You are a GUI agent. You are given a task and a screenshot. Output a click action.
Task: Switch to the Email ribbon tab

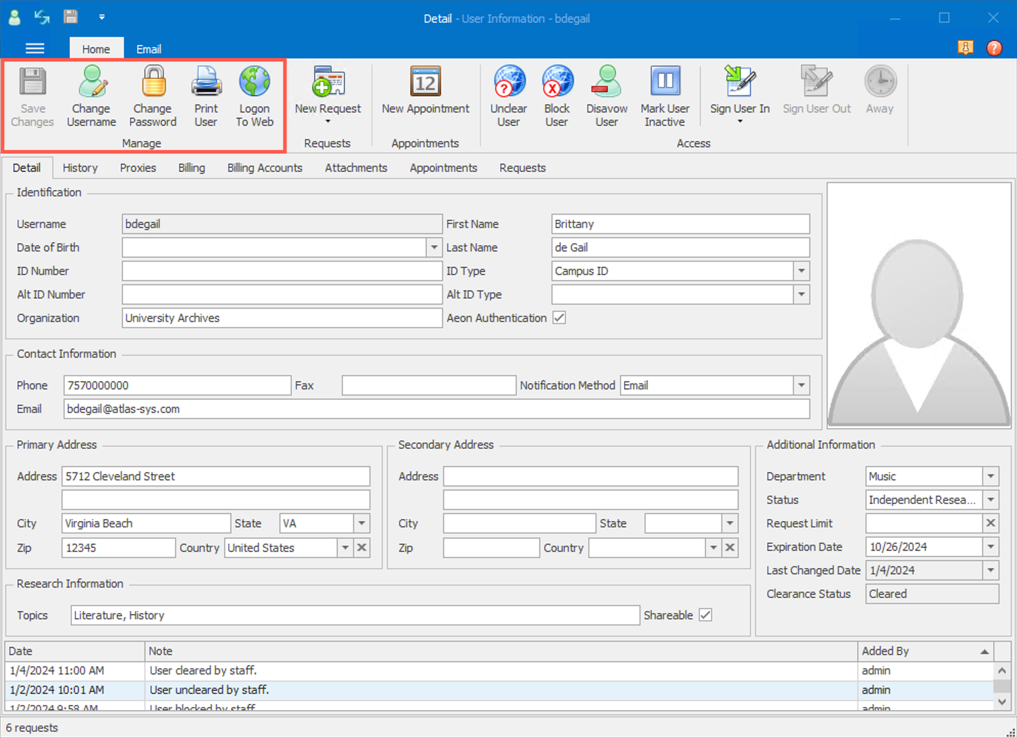point(148,49)
